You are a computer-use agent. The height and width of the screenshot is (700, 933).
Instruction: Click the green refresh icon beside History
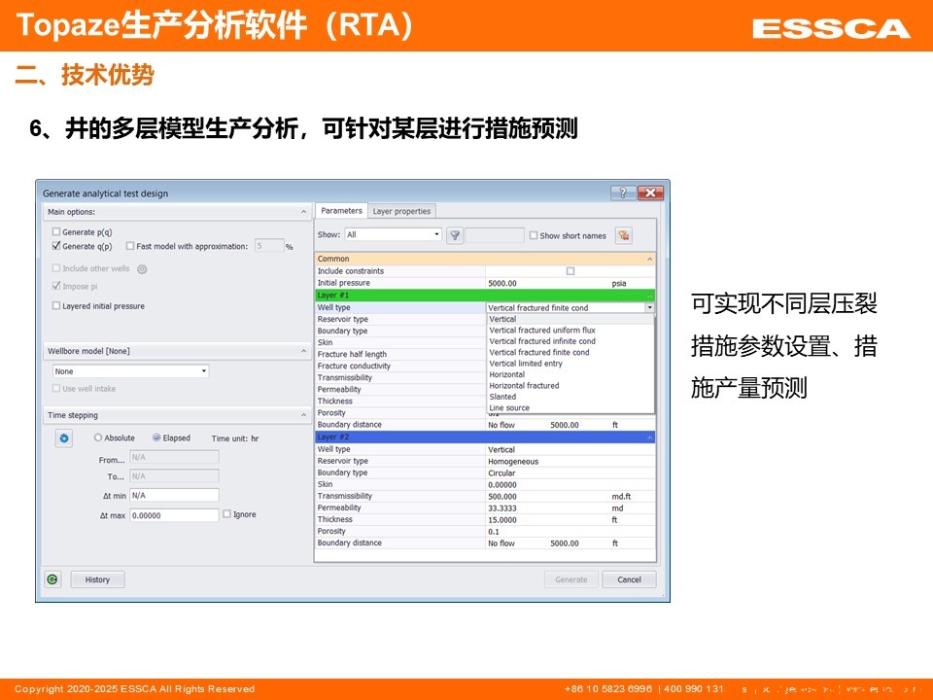(52, 579)
